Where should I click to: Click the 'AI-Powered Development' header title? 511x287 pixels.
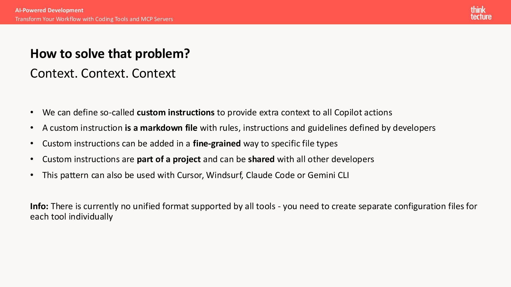(49, 10)
